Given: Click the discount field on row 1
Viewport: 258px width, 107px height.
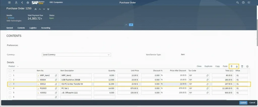Looking at the screenshot, I should [151, 75].
